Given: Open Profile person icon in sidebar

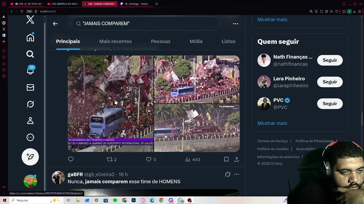Looking at the screenshot, I should coord(30,121).
